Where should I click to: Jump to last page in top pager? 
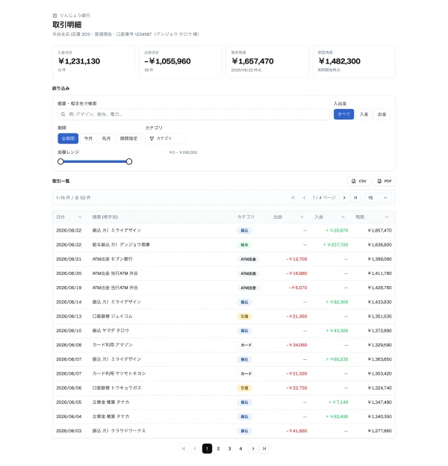[355, 198]
